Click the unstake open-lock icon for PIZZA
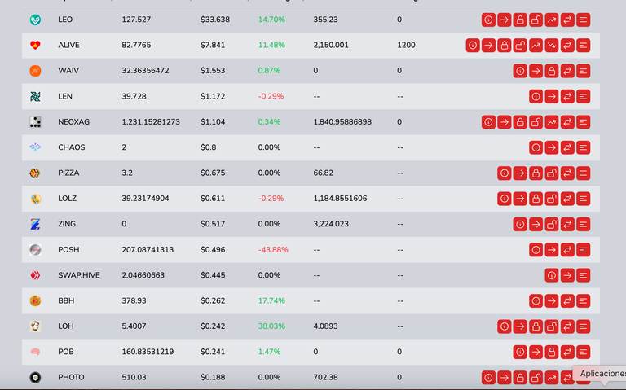The image size is (626, 390). tap(551, 173)
